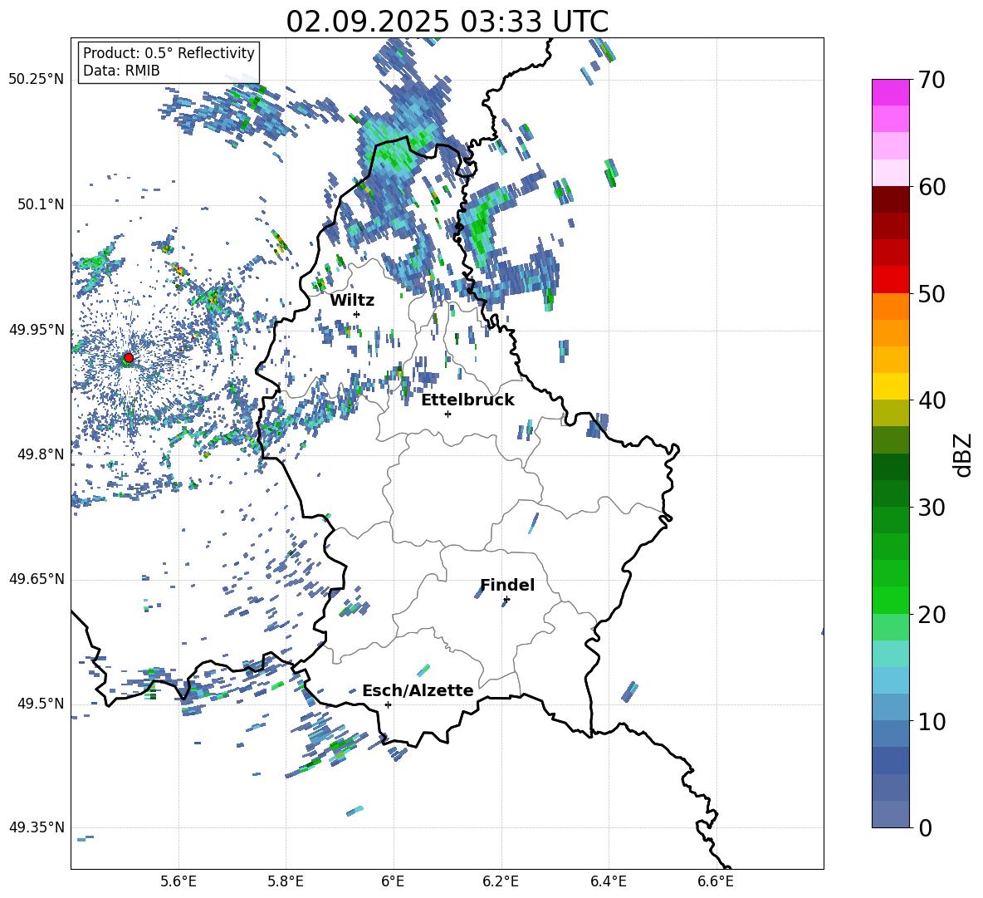The image size is (983, 898).
Task: Click the red radar site marker
Action: (129, 358)
